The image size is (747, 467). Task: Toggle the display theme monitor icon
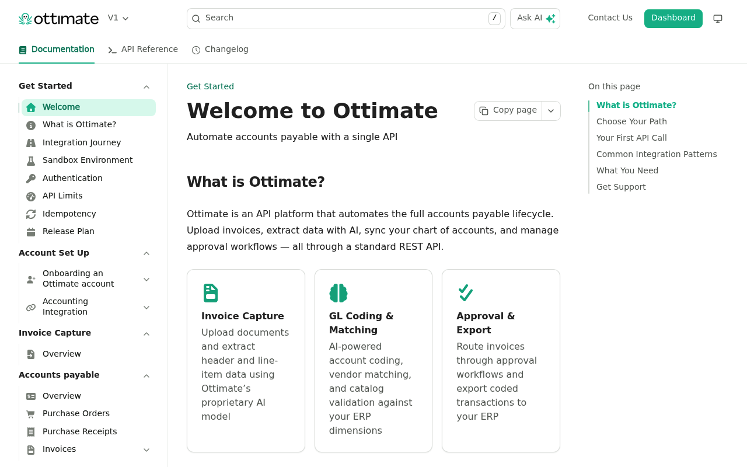pyautogui.click(x=718, y=19)
